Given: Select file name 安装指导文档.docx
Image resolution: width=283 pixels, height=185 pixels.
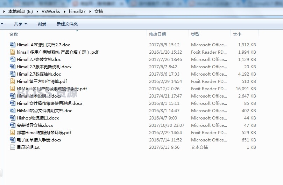Looking at the screenshot, I should [35, 125].
